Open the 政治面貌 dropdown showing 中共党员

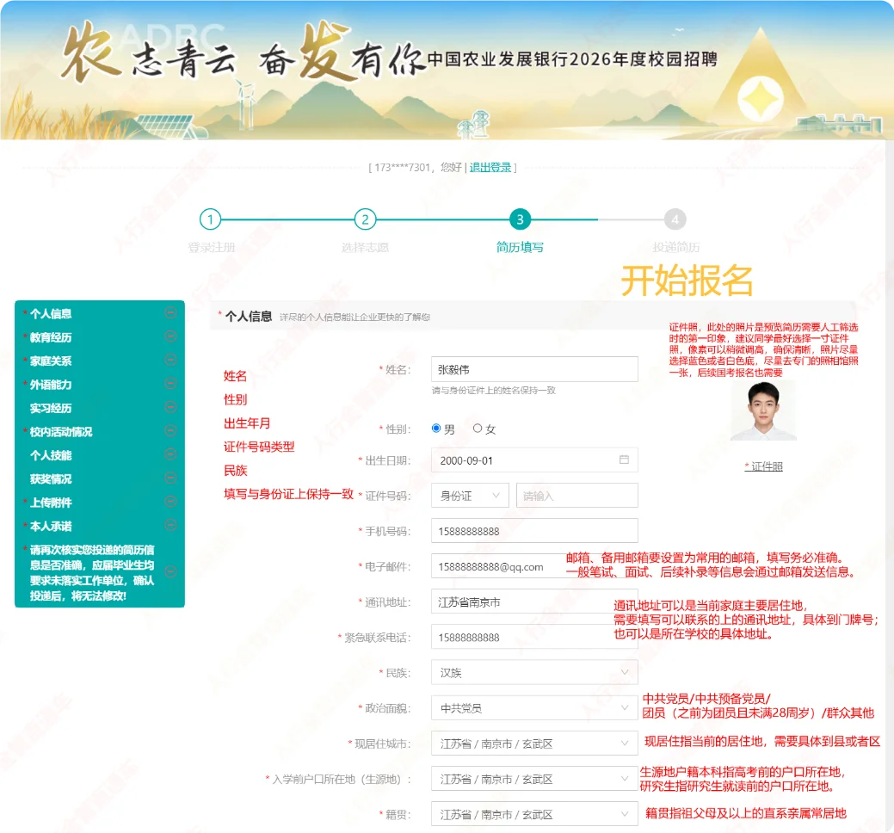(534, 708)
